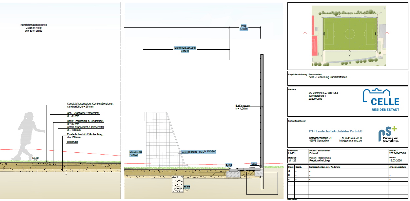Click the plan number 2025-46-FE-04 field
The image size is (410, 201).
(398, 153)
